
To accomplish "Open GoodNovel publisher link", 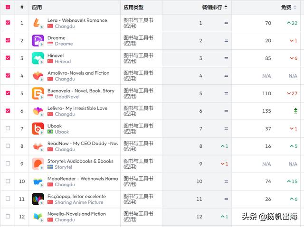I will pos(67,97).
